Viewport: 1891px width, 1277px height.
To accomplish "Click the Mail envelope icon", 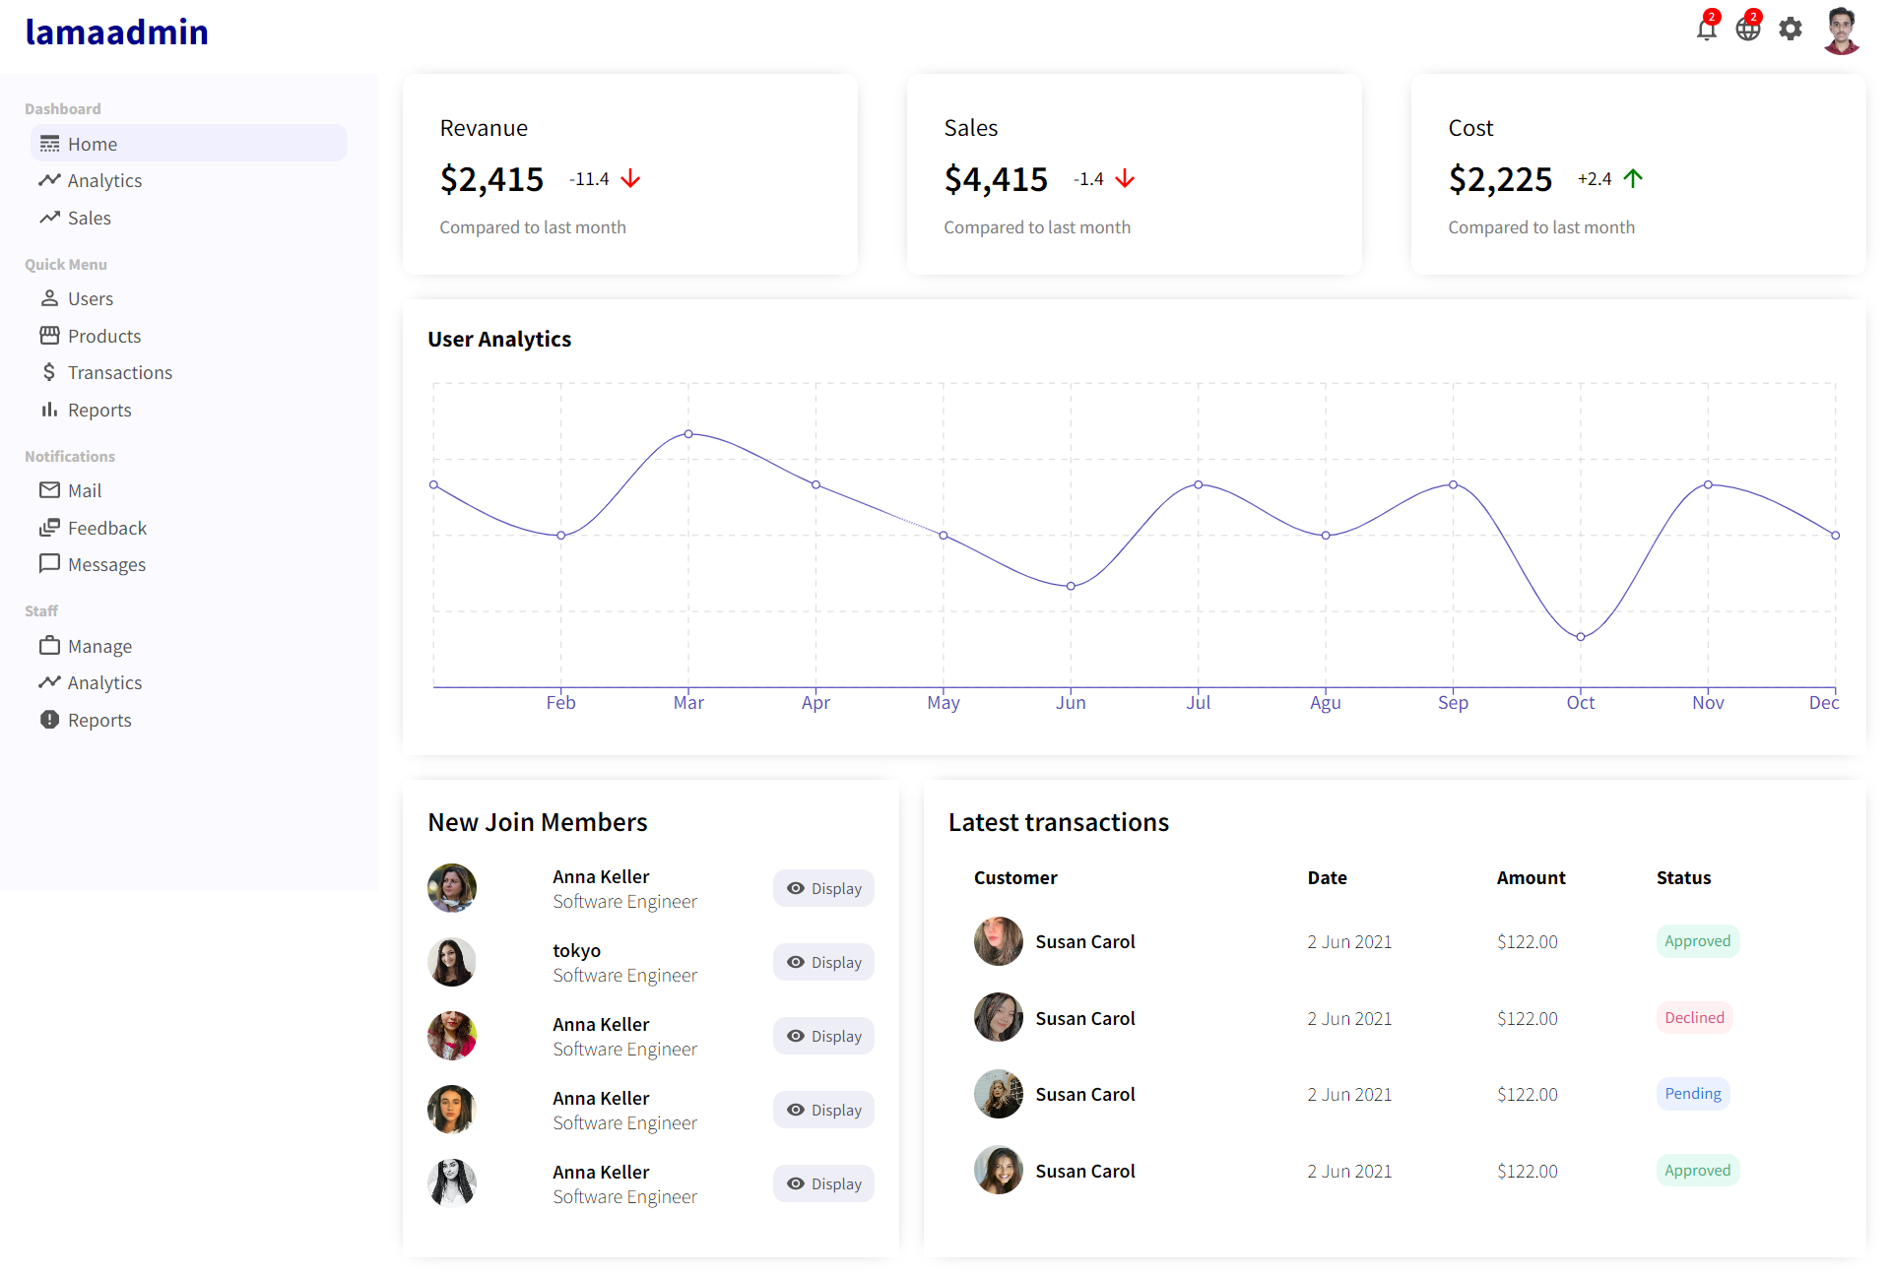I will click(x=49, y=490).
